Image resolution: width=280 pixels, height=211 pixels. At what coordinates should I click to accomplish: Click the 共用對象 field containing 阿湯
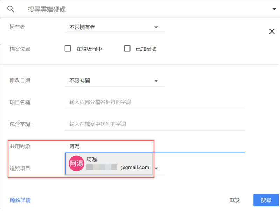point(155,147)
